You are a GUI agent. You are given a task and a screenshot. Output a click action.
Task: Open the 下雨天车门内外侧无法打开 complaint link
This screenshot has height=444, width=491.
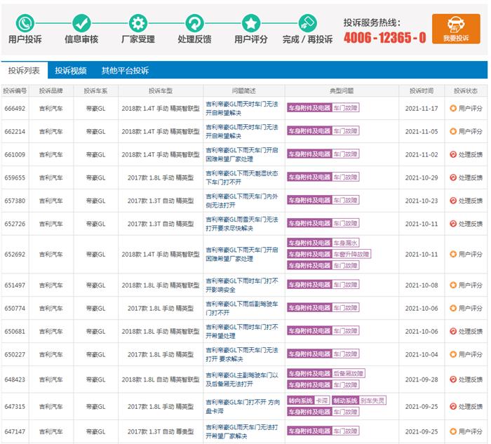(242, 201)
